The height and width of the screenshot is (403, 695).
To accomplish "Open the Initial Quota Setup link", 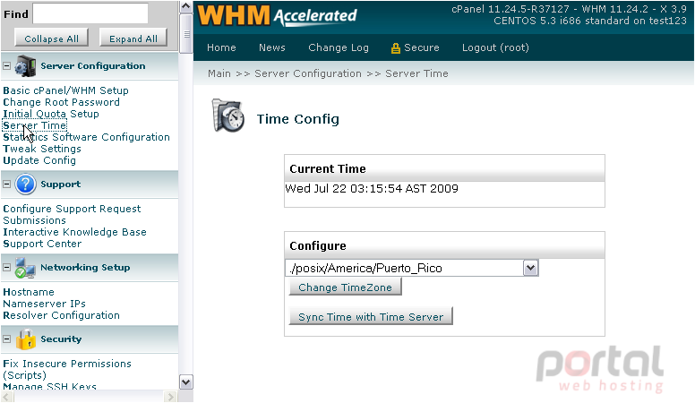I will pos(51,114).
